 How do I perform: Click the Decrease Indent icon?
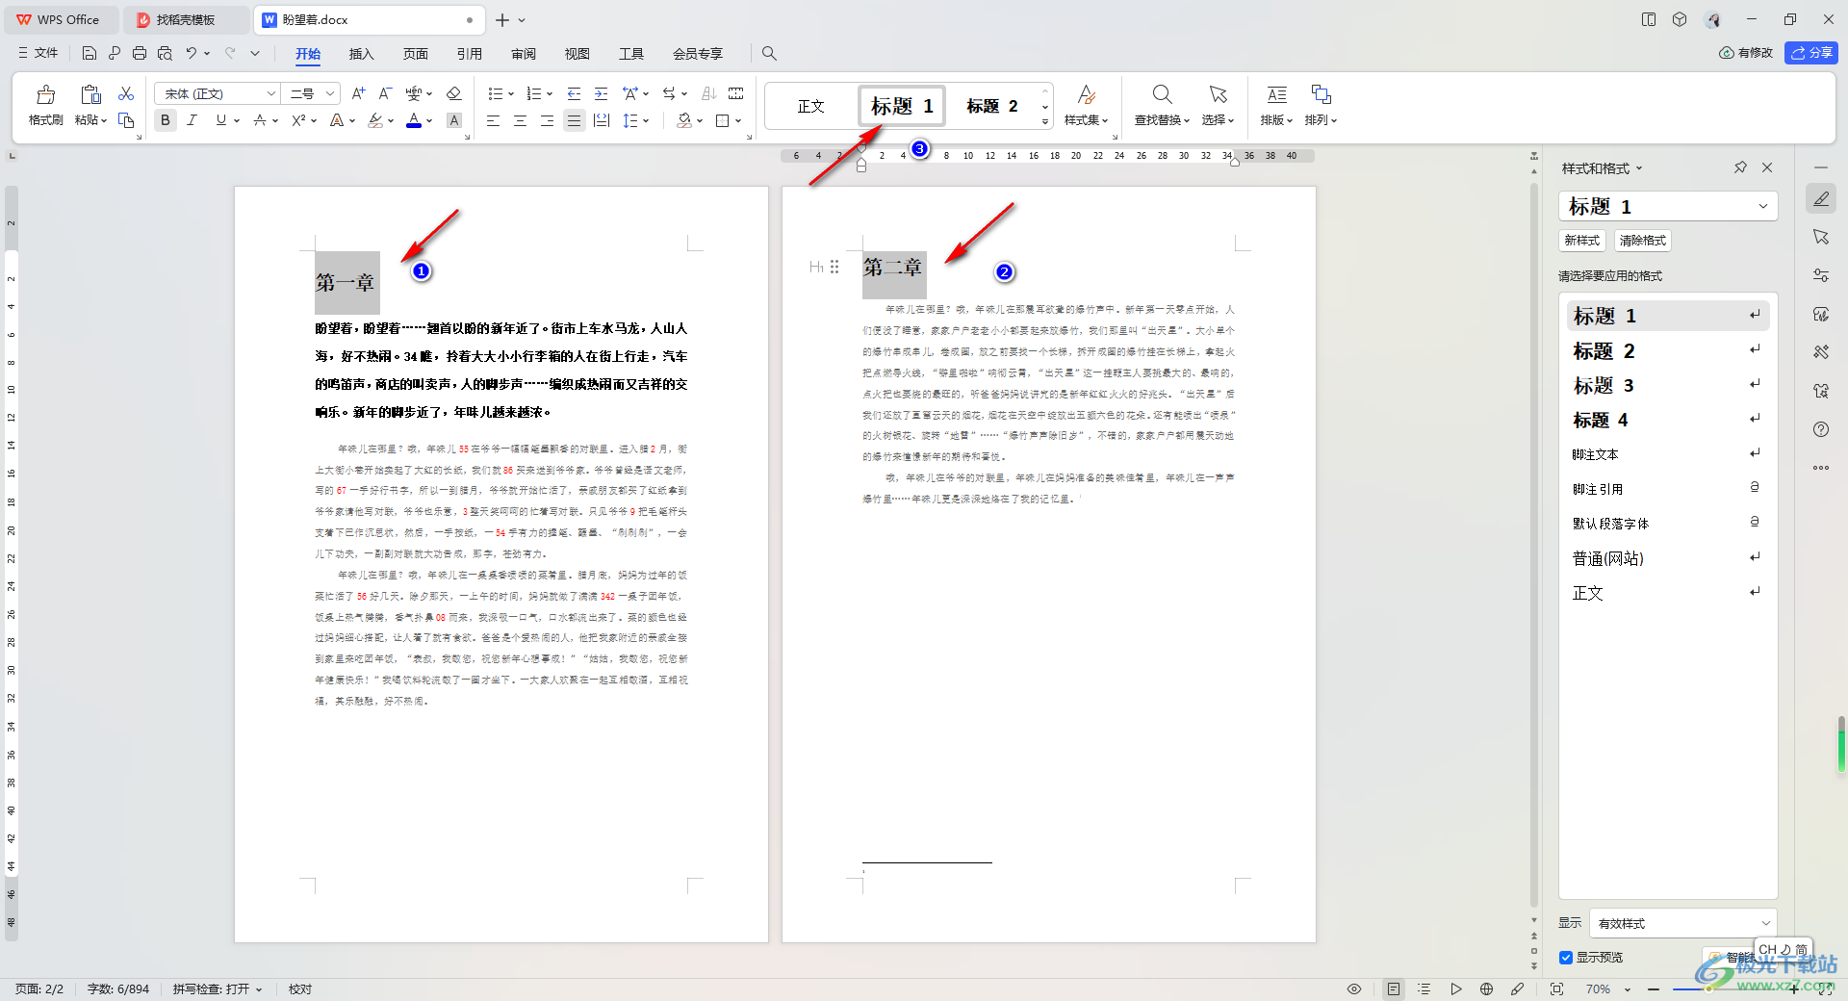pyautogui.click(x=574, y=93)
